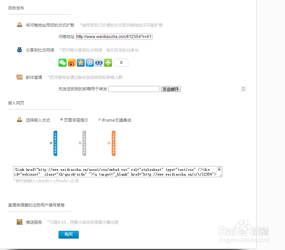Open more sharing options with plus icon
This screenshot has width=285, height=250.
pyautogui.click(x=108, y=63)
